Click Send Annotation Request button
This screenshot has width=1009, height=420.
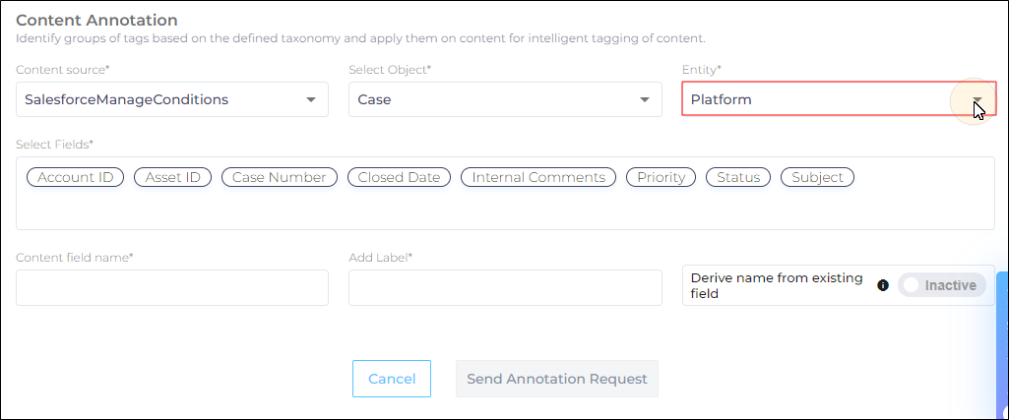556,379
